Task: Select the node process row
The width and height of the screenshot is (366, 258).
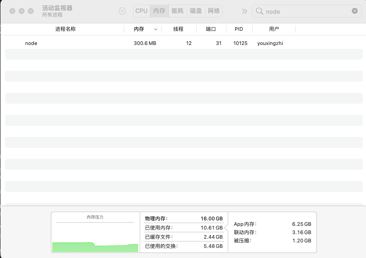Action: click(184, 43)
